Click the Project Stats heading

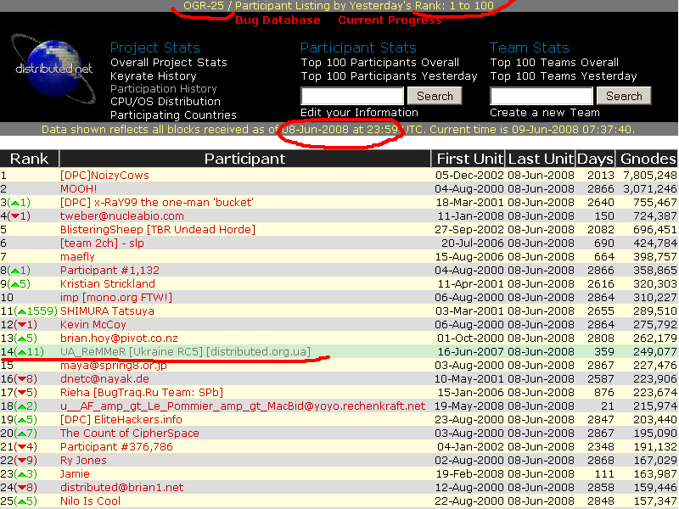point(155,48)
